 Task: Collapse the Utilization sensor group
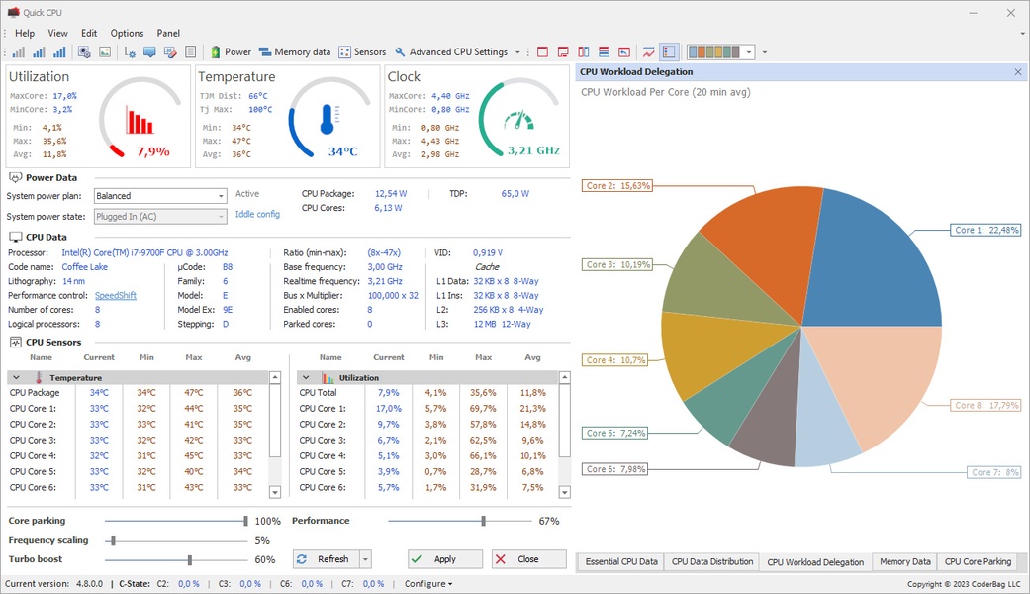point(306,378)
